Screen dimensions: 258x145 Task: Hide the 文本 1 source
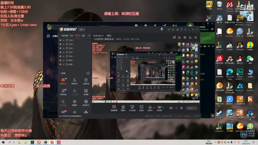coord(60,52)
